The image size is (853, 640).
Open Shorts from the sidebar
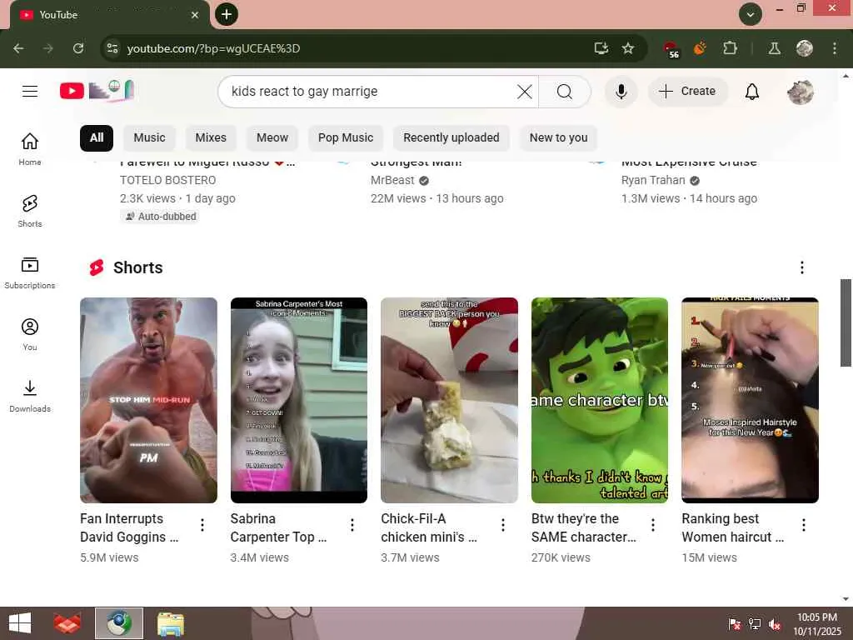[x=30, y=211]
